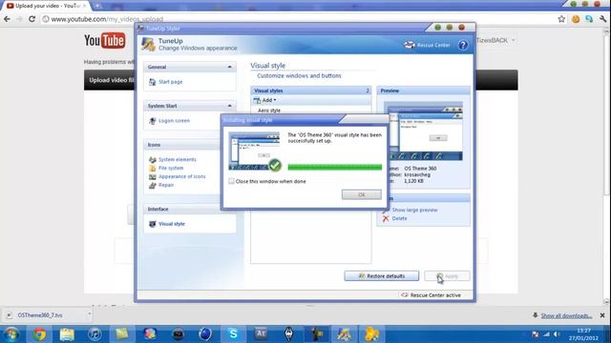Select Aero style in the list
This screenshot has width=611, height=343.
tap(269, 111)
